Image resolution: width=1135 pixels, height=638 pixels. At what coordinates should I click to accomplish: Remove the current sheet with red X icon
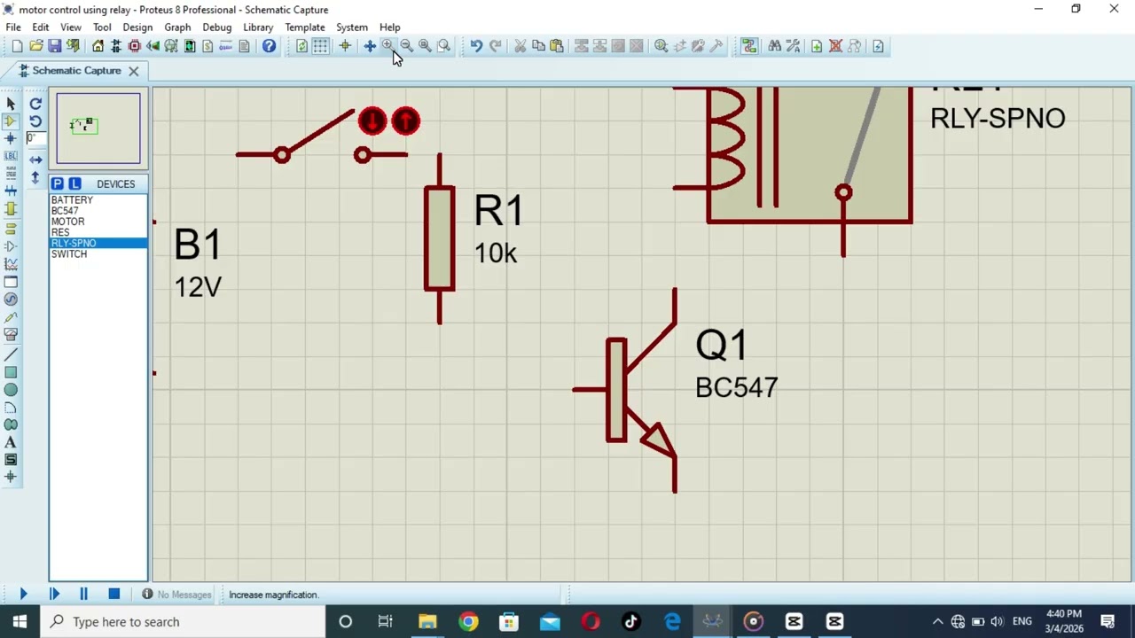point(835,46)
